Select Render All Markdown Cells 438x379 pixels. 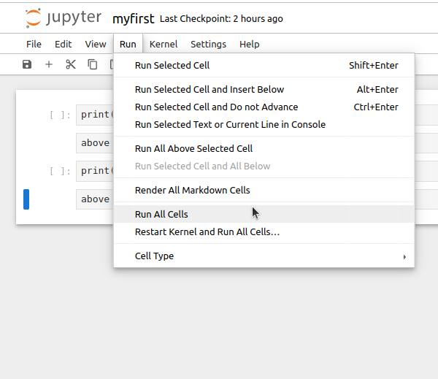(192, 190)
